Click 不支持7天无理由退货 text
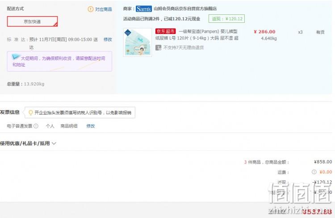Screen dimensions: 335x218 (x=184, y=47)
